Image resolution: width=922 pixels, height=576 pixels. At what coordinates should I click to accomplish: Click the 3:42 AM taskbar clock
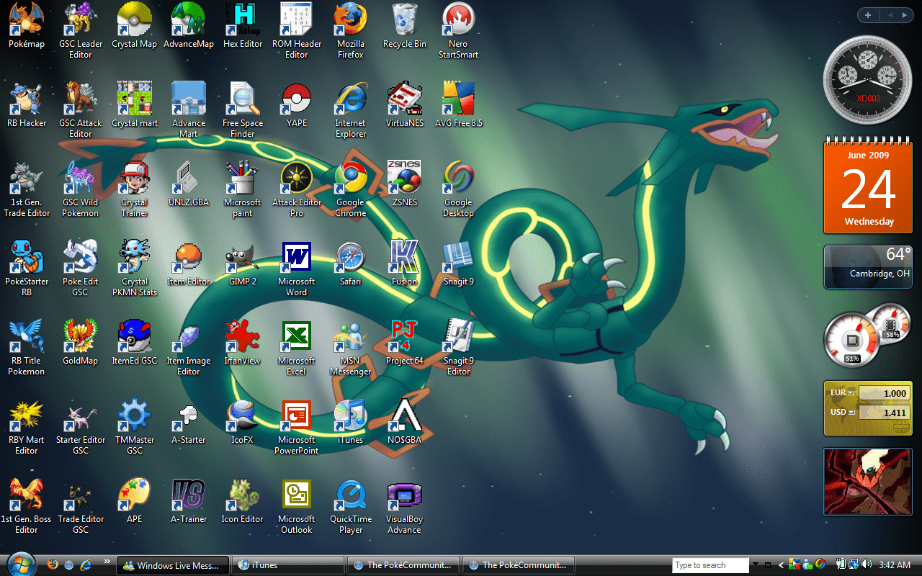[x=895, y=565]
